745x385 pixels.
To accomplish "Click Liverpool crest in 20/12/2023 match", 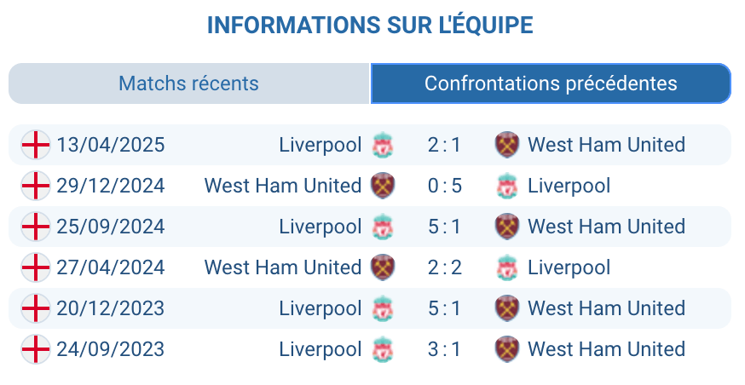I will (383, 308).
